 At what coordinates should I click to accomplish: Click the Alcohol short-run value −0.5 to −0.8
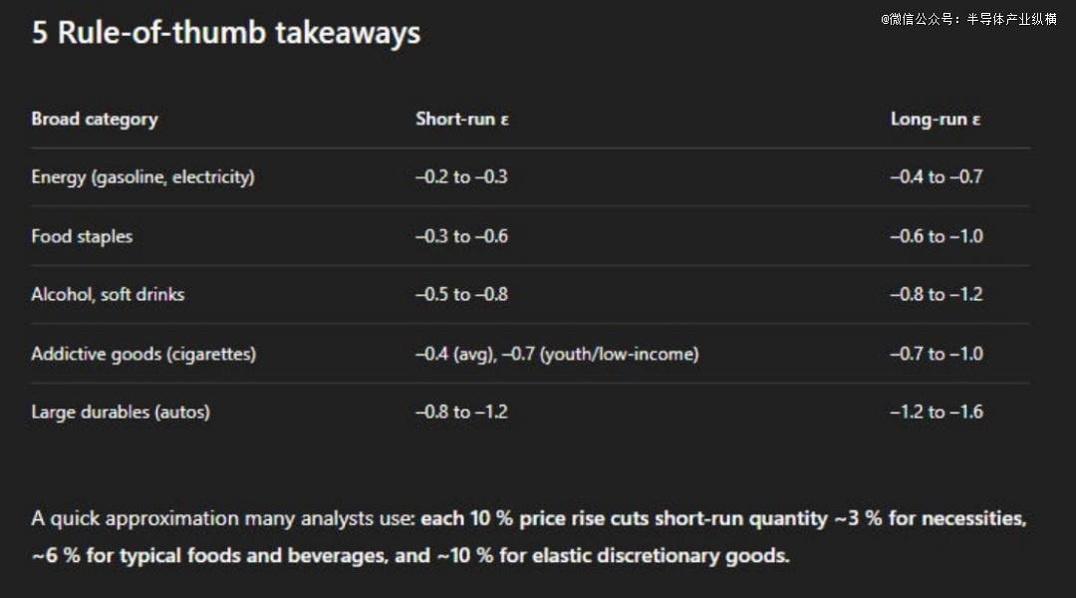(461, 294)
